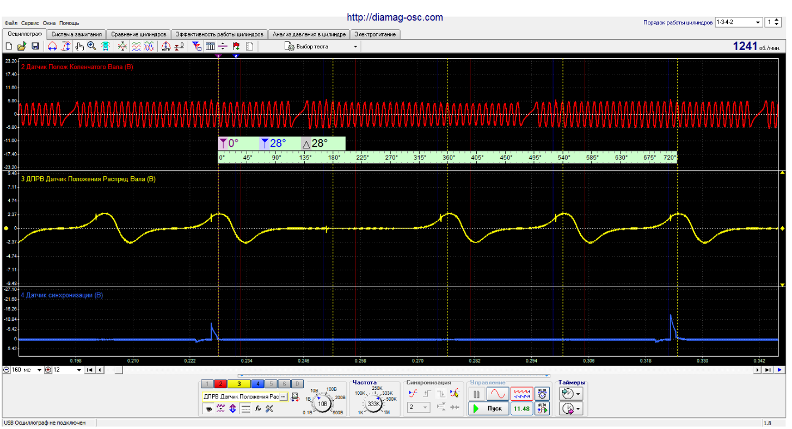Create a new oscillogram file

9,46
